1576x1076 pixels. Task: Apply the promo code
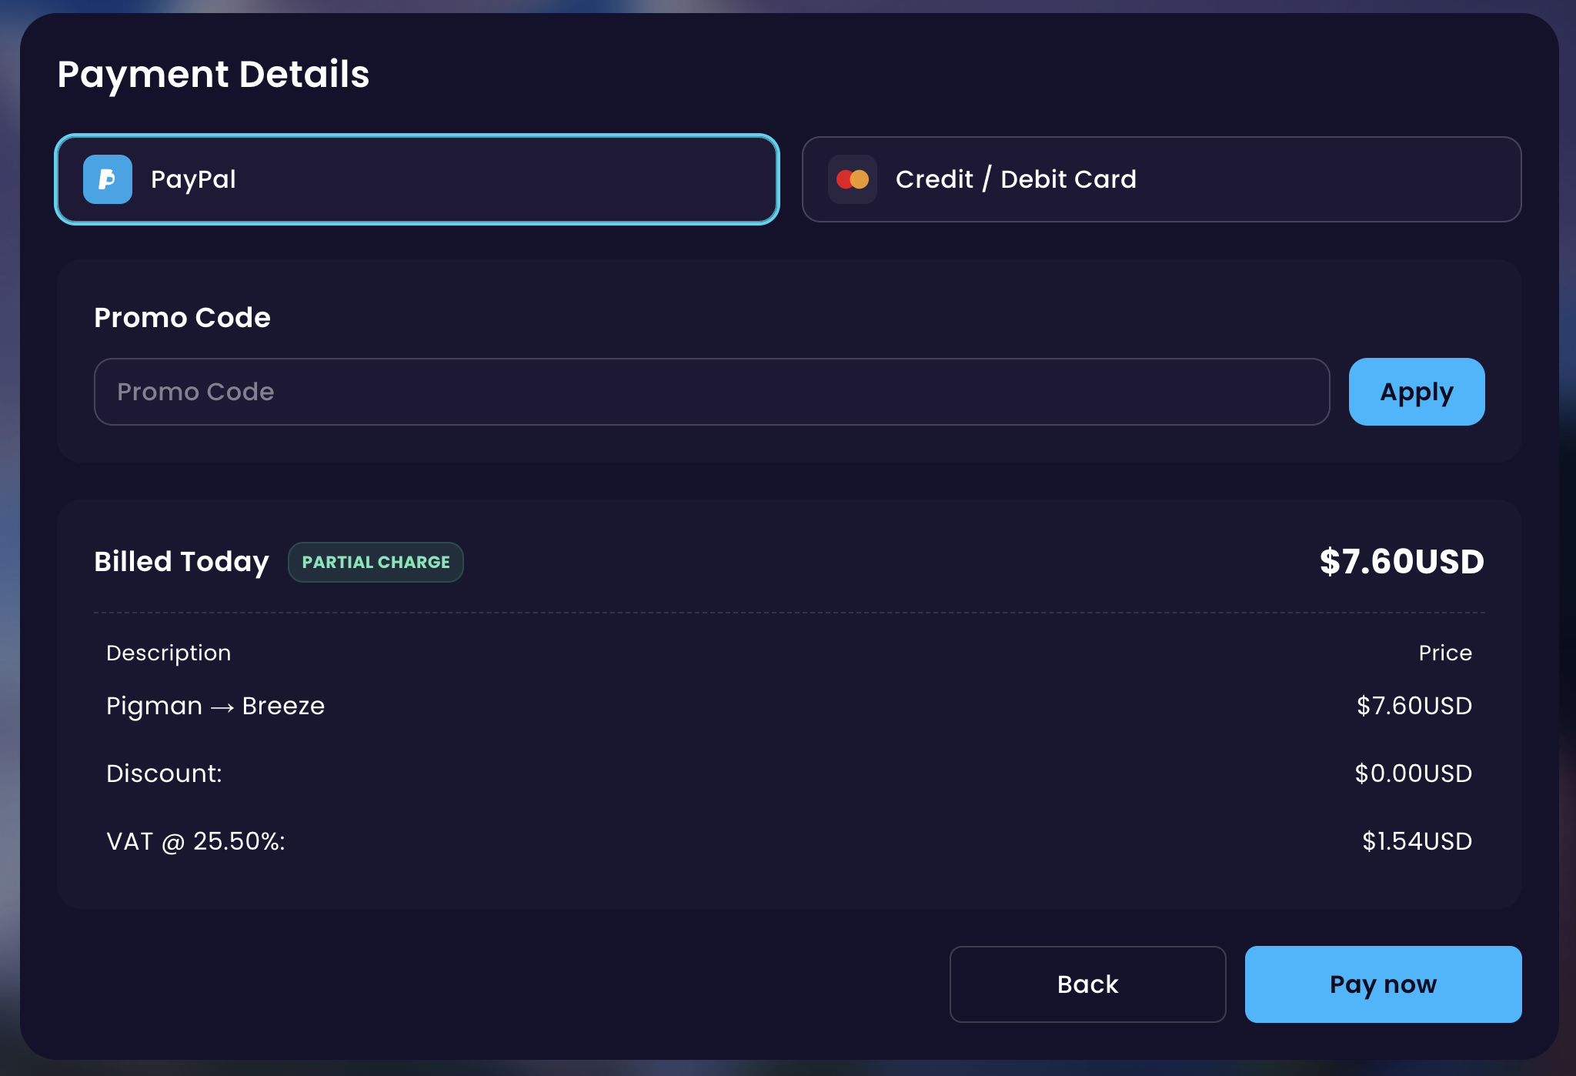pyautogui.click(x=1416, y=392)
